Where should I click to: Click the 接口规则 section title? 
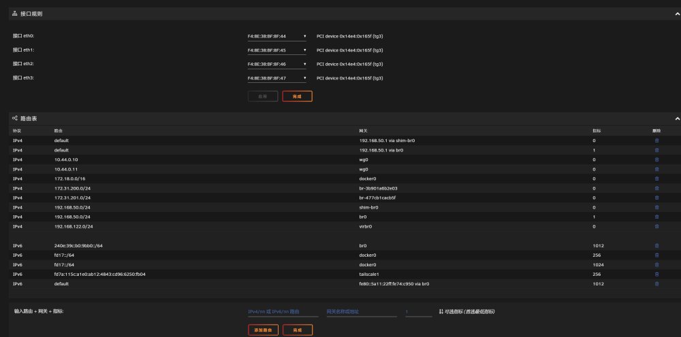pos(31,14)
